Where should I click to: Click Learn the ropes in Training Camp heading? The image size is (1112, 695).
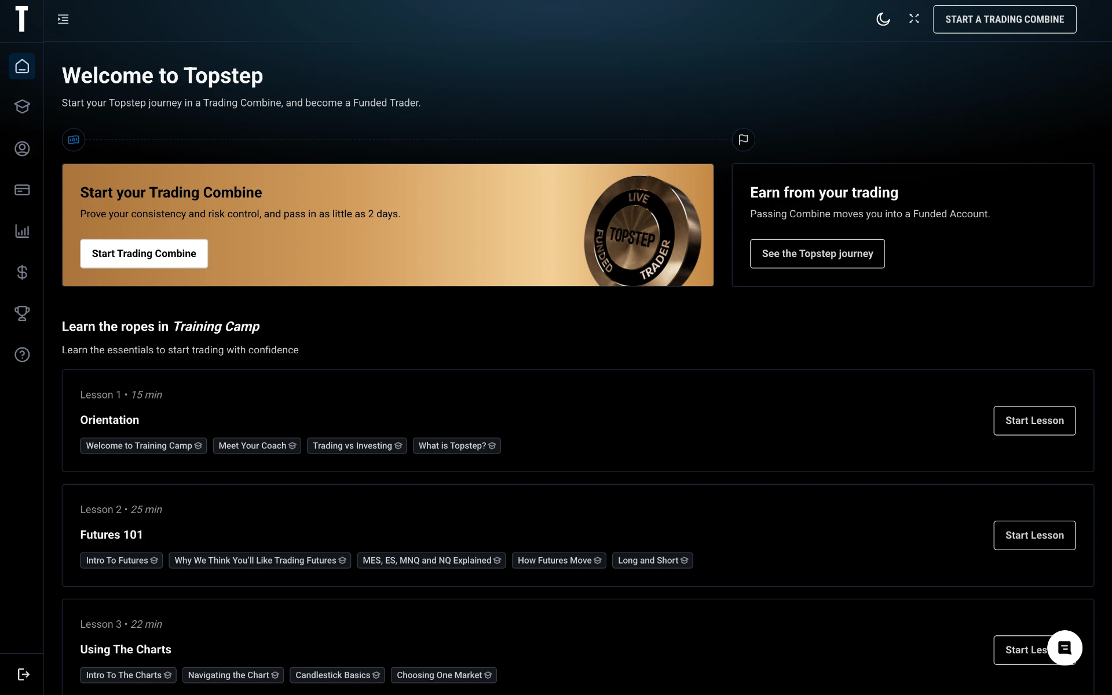tap(160, 327)
